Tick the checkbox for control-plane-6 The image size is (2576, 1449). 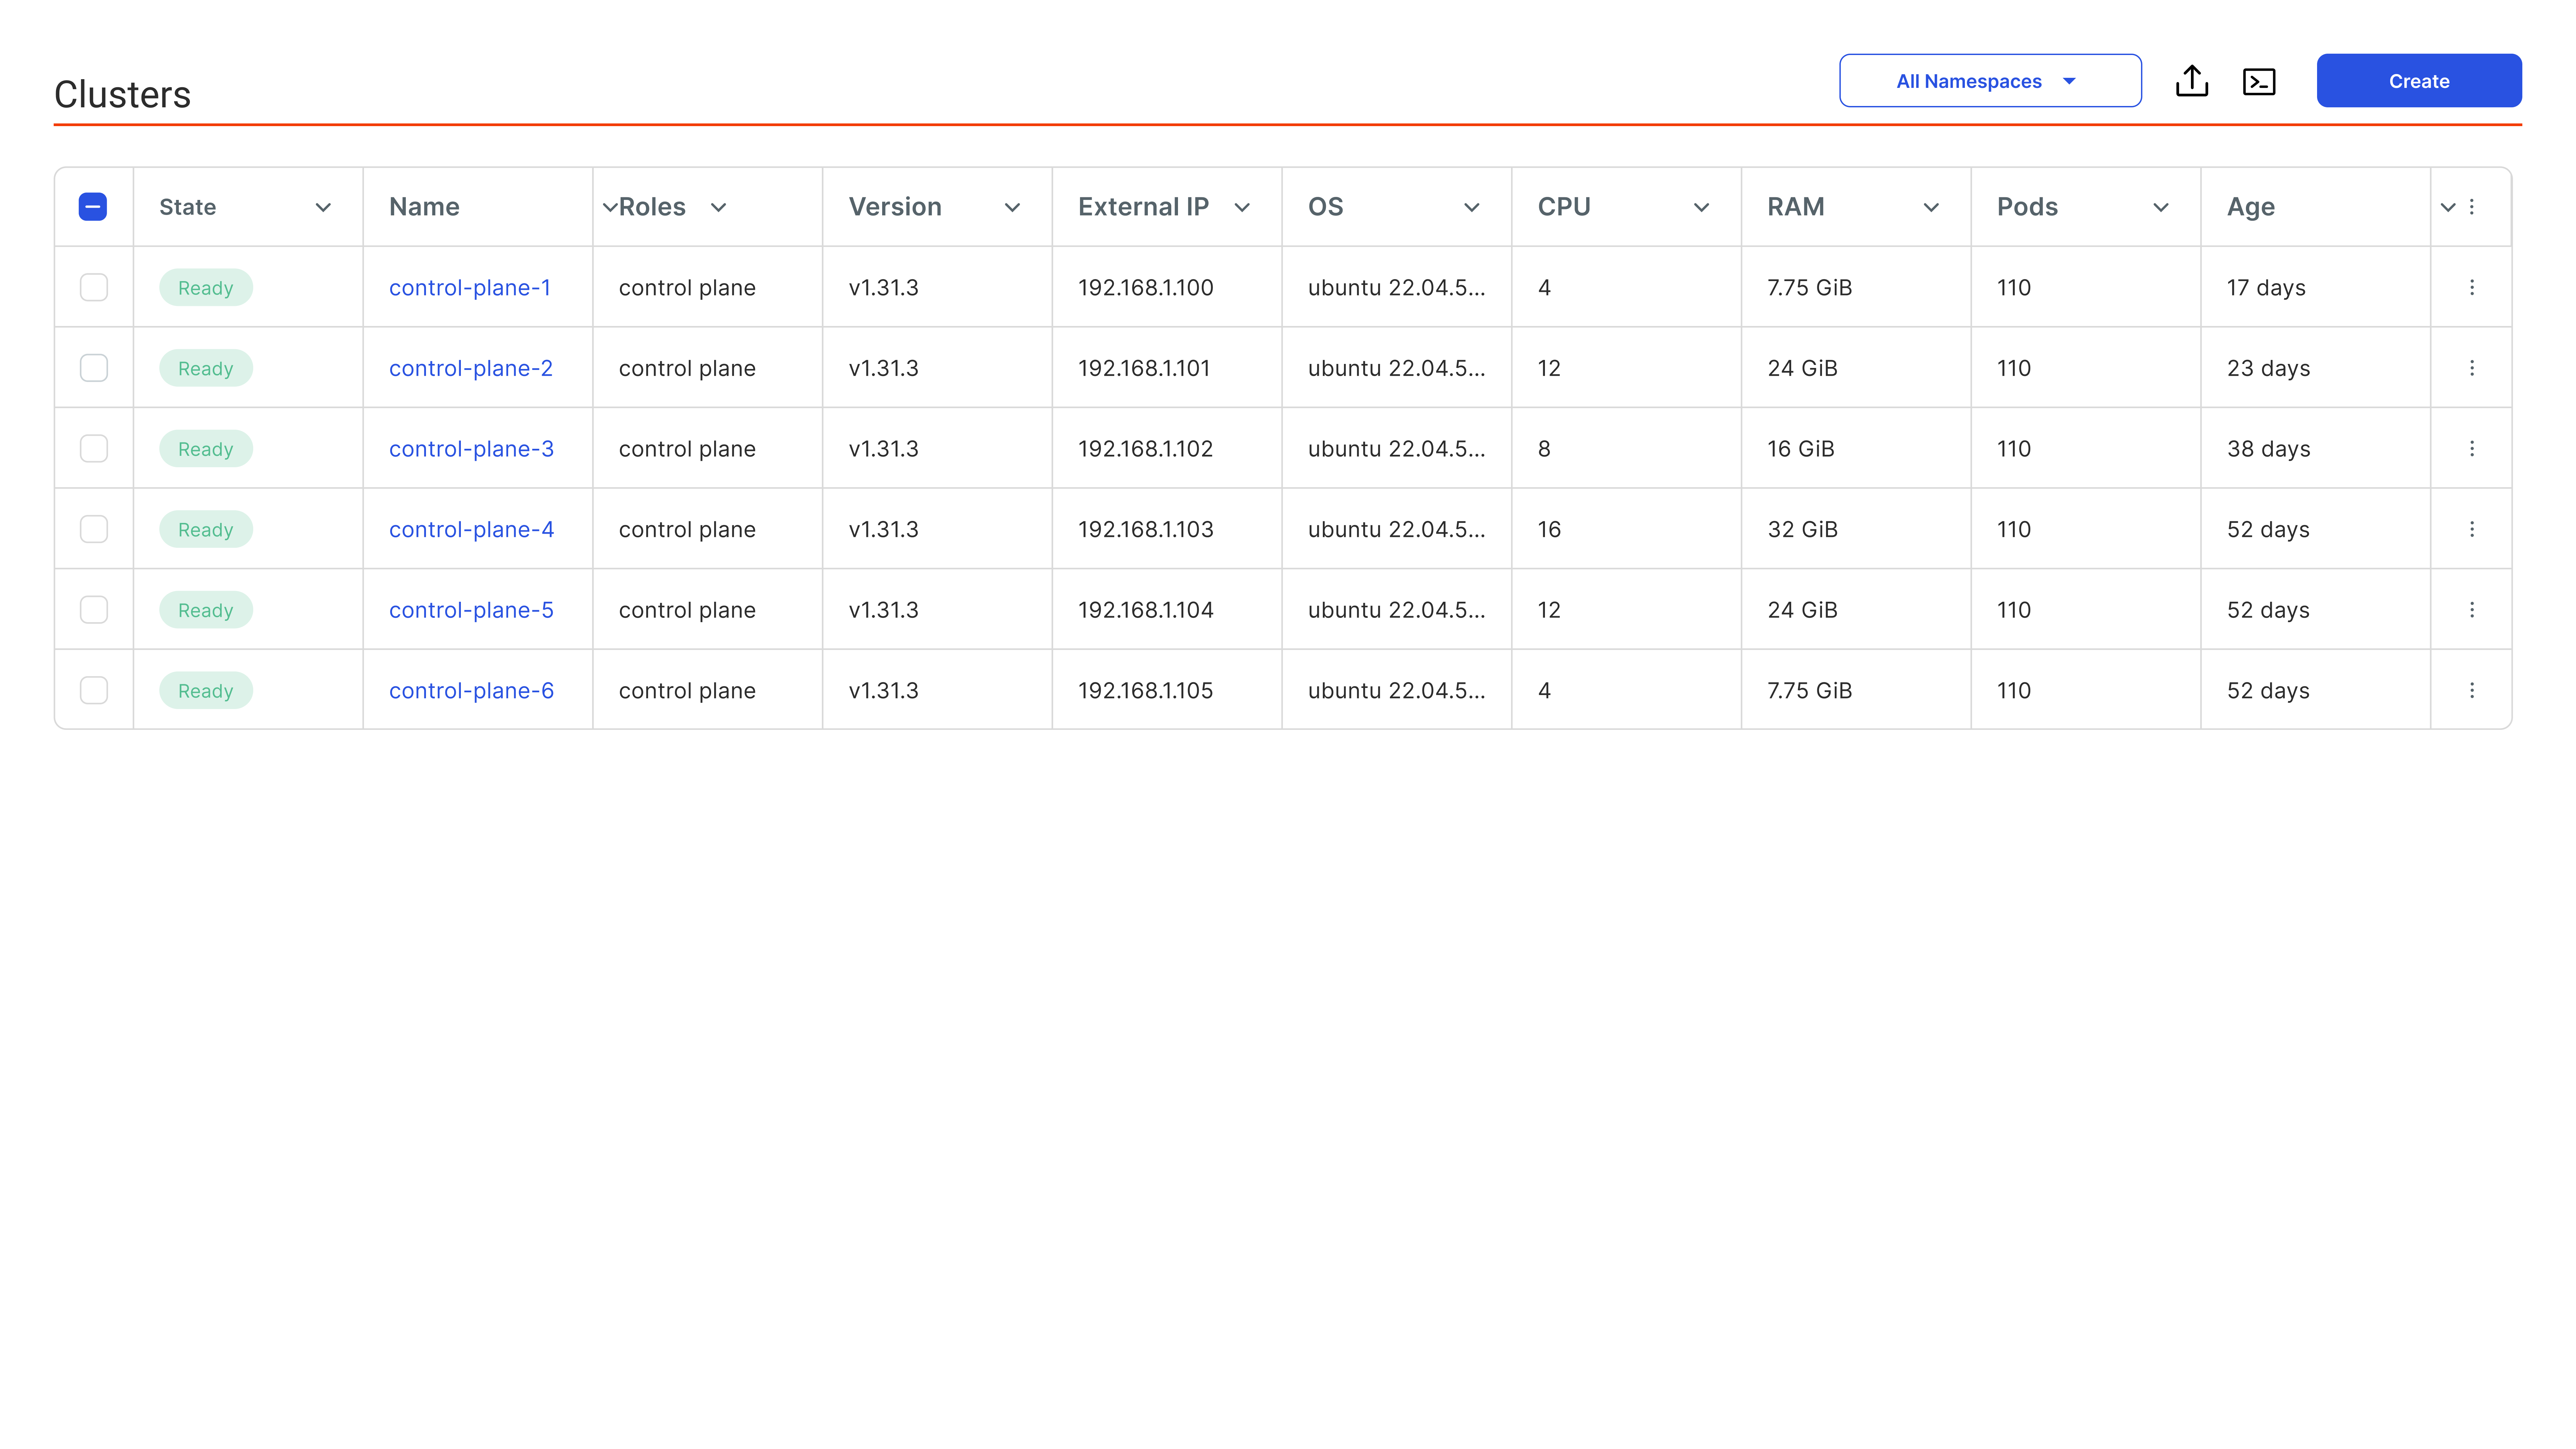(x=94, y=690)
